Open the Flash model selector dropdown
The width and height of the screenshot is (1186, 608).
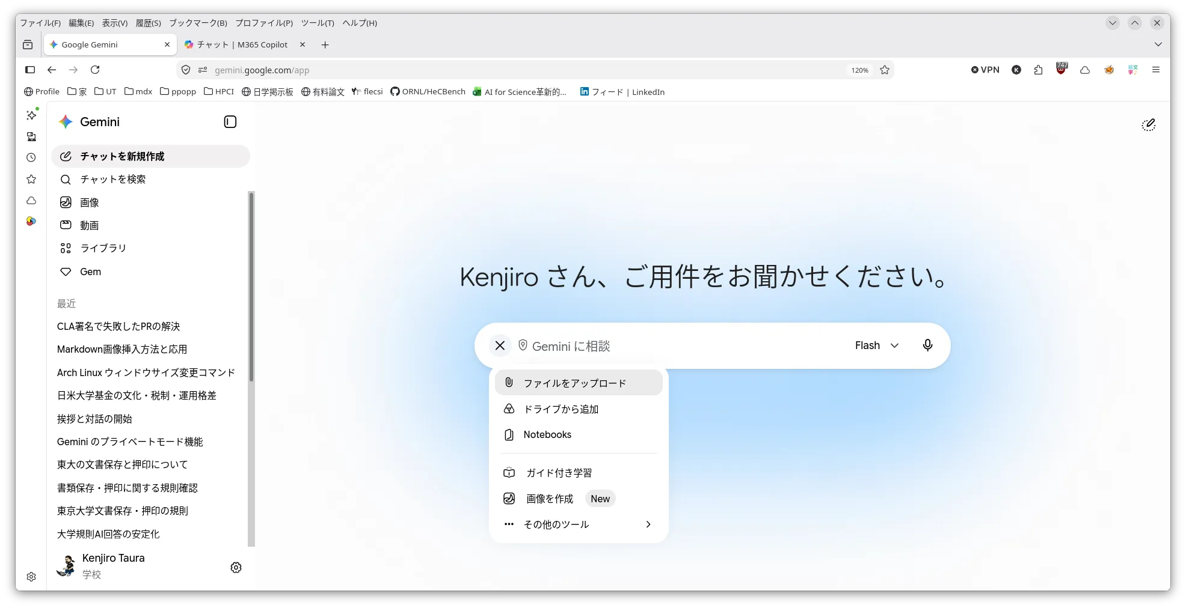(x=877, y=345)
